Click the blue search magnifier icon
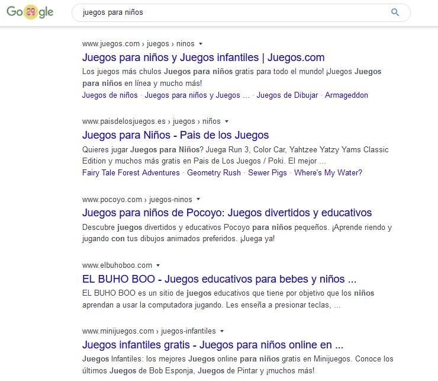Viewport: 438px width, 381px height. click(395, 12)
